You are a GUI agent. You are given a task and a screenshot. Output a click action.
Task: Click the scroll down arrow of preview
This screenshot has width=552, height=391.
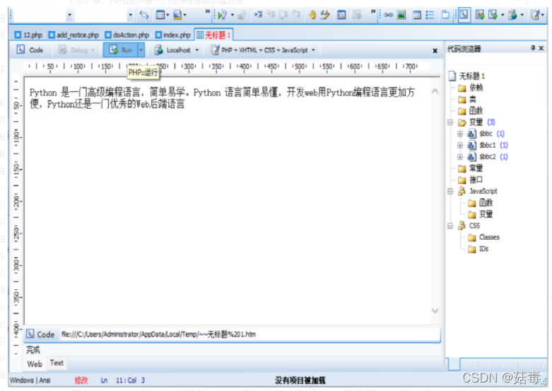point(435,310)
